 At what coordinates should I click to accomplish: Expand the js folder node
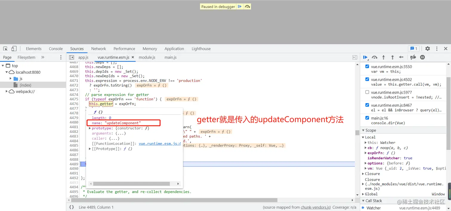pyautogui.click(x=10, y=79)
